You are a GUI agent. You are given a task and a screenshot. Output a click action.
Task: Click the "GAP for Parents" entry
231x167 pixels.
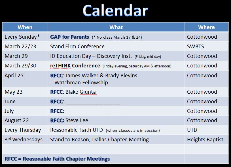70,37
